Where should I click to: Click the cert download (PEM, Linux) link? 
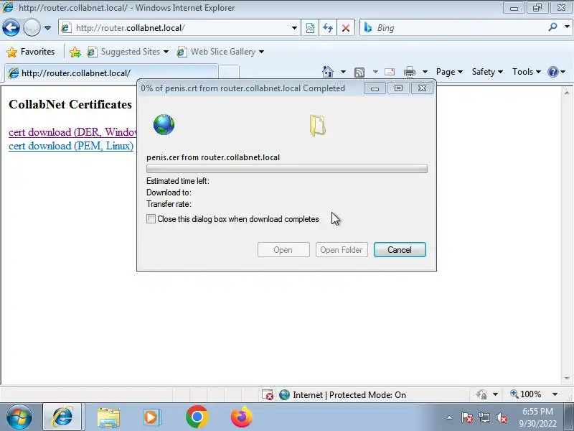71,146
